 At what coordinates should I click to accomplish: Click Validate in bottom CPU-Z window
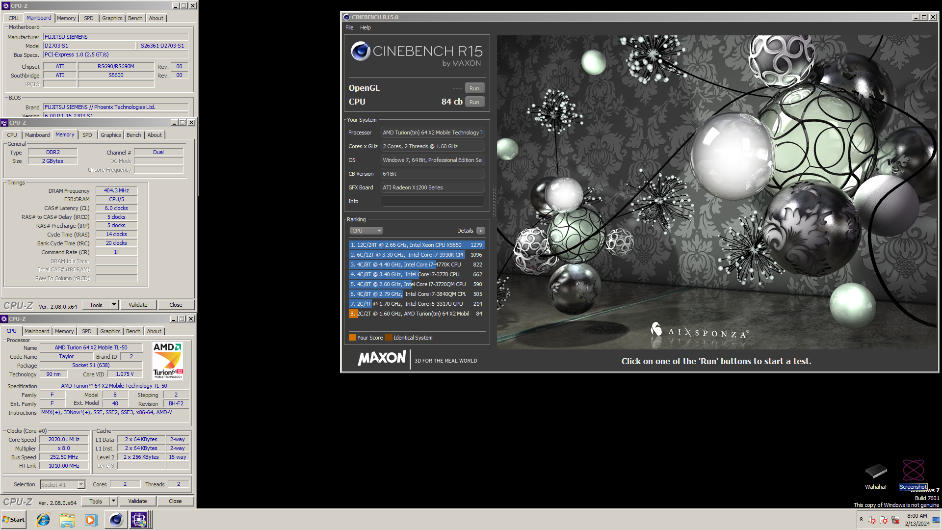click(x=137, y=502)
